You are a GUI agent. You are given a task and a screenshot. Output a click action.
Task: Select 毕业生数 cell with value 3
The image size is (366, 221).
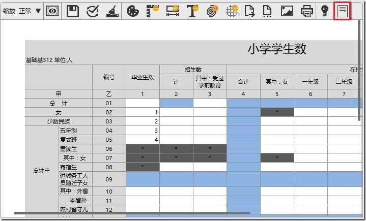pos(143,131)
